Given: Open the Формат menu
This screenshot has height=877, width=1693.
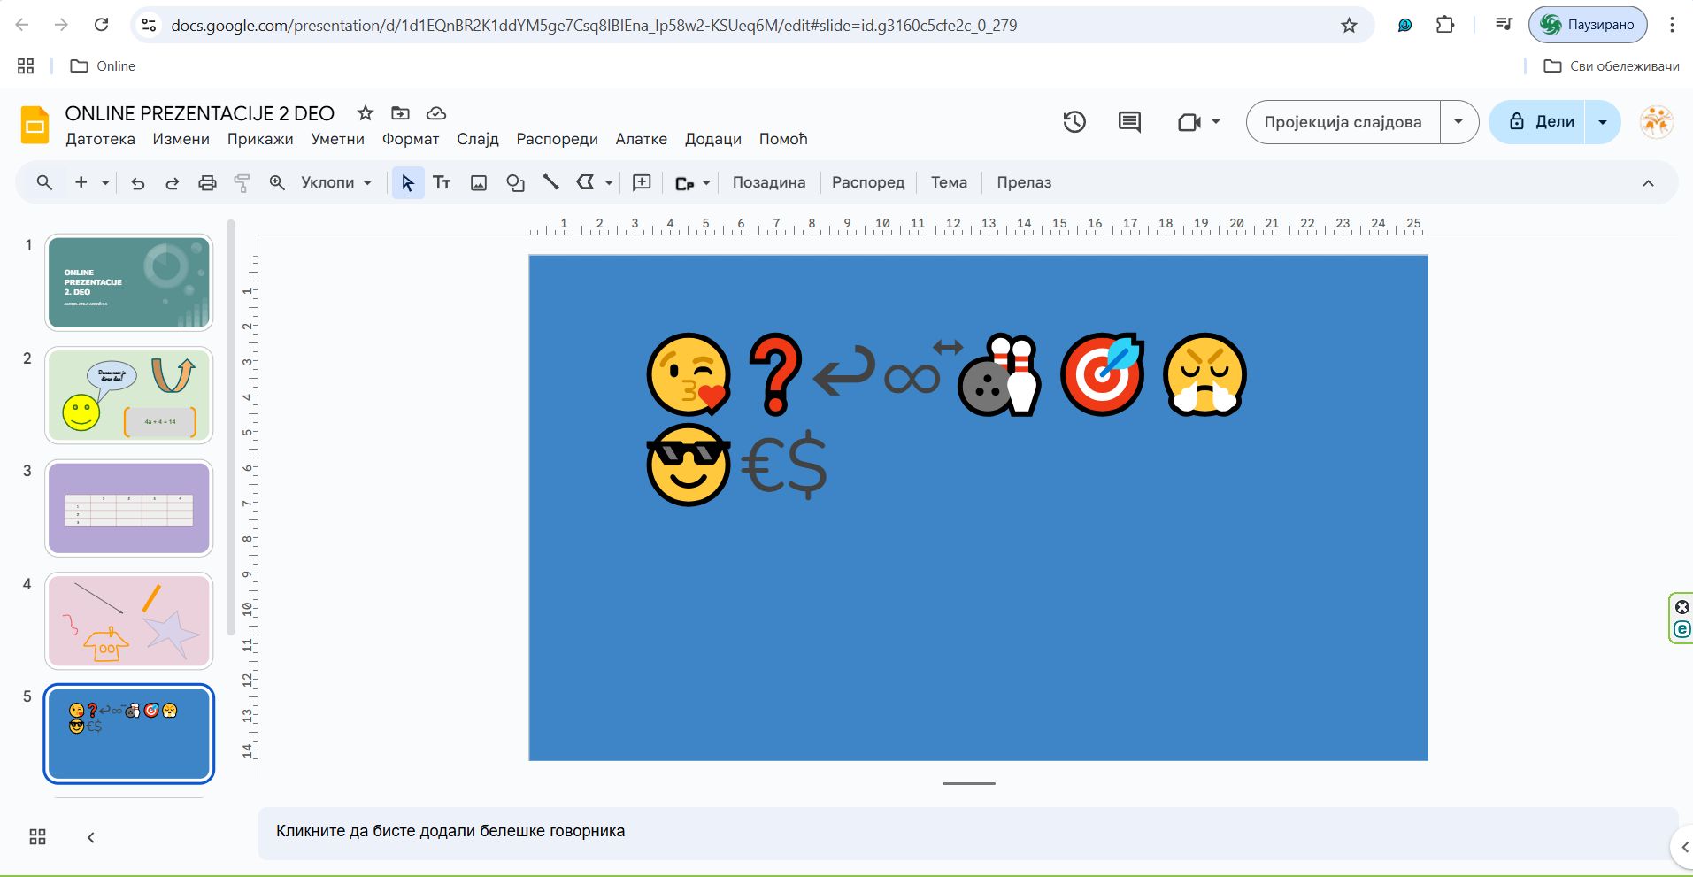Looking at the screenshot, I should (411, 139).
